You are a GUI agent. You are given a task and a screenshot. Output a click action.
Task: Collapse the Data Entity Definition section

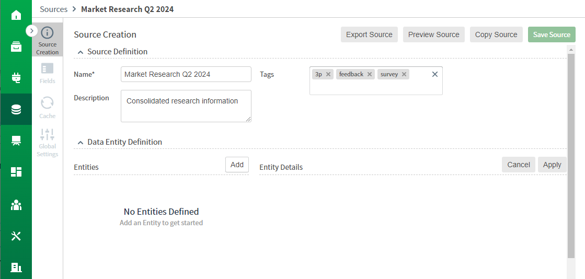[80, 142]
